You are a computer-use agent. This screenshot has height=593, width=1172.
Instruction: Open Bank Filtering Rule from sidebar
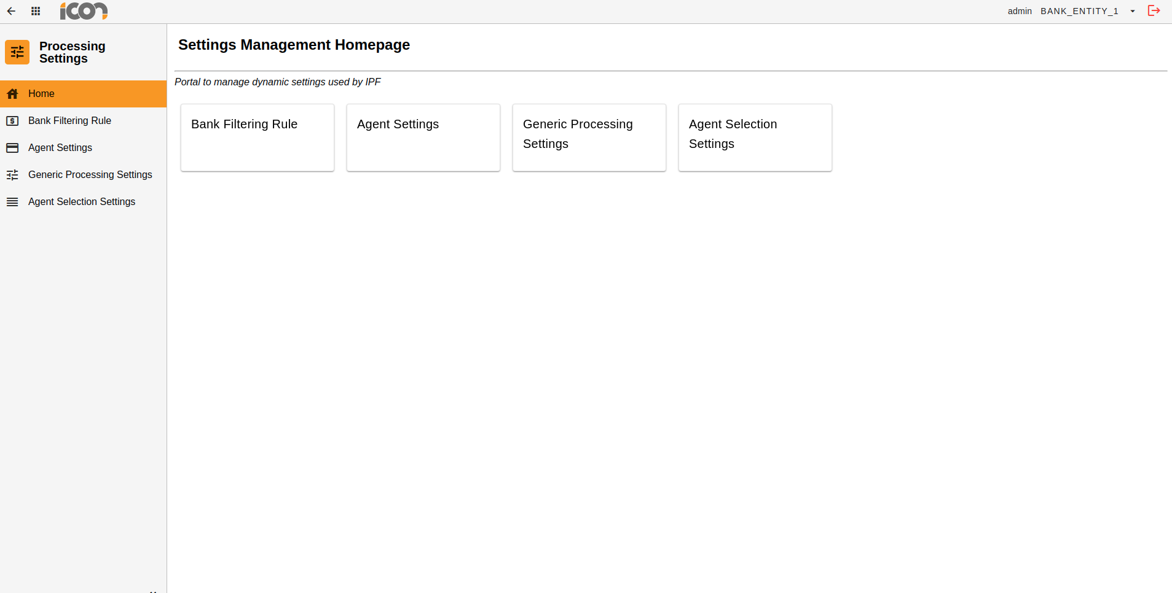69,120
